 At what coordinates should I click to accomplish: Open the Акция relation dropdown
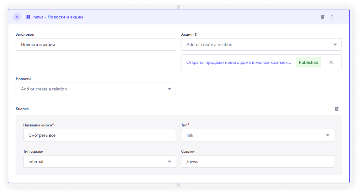[261, 44]
